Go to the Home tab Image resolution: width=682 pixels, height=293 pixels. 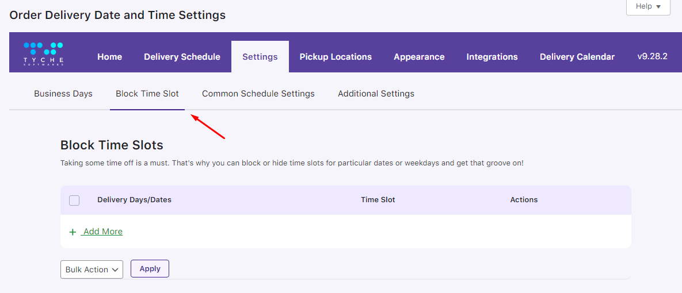point(109,57)
